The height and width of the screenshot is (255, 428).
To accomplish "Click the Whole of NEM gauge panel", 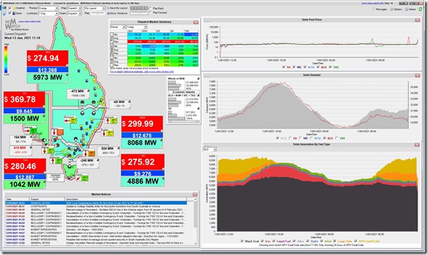I will pos(184,84).
